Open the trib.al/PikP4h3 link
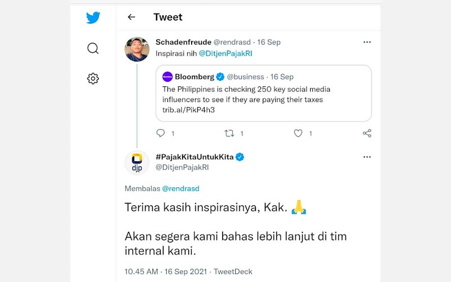The width and height of the screenshot is (451, 282). pyautogui.click(x=189, y=110)
